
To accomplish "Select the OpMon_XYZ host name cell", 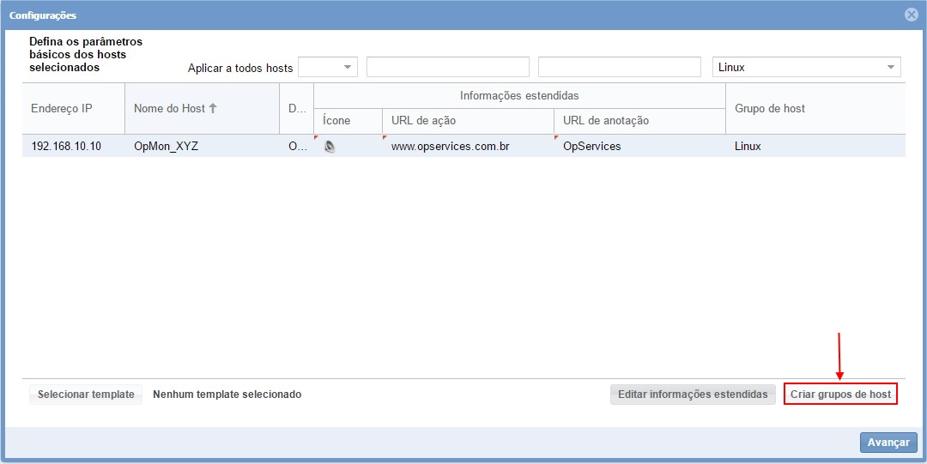I will [166, 147].
